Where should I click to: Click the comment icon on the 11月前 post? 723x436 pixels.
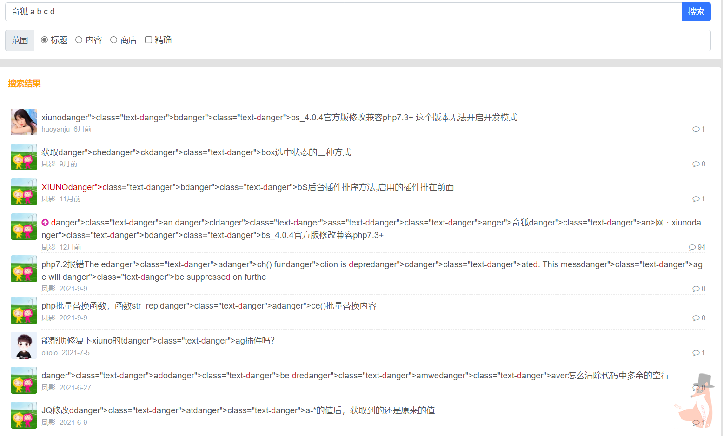coord(696,199)
